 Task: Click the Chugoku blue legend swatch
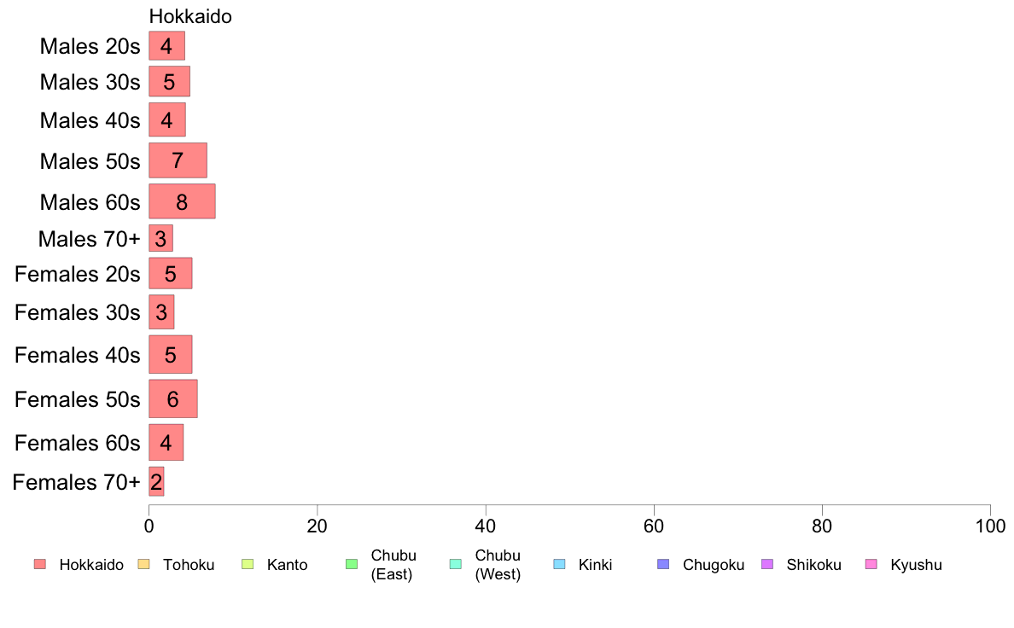pyautogui.click(x=663, y=564)
